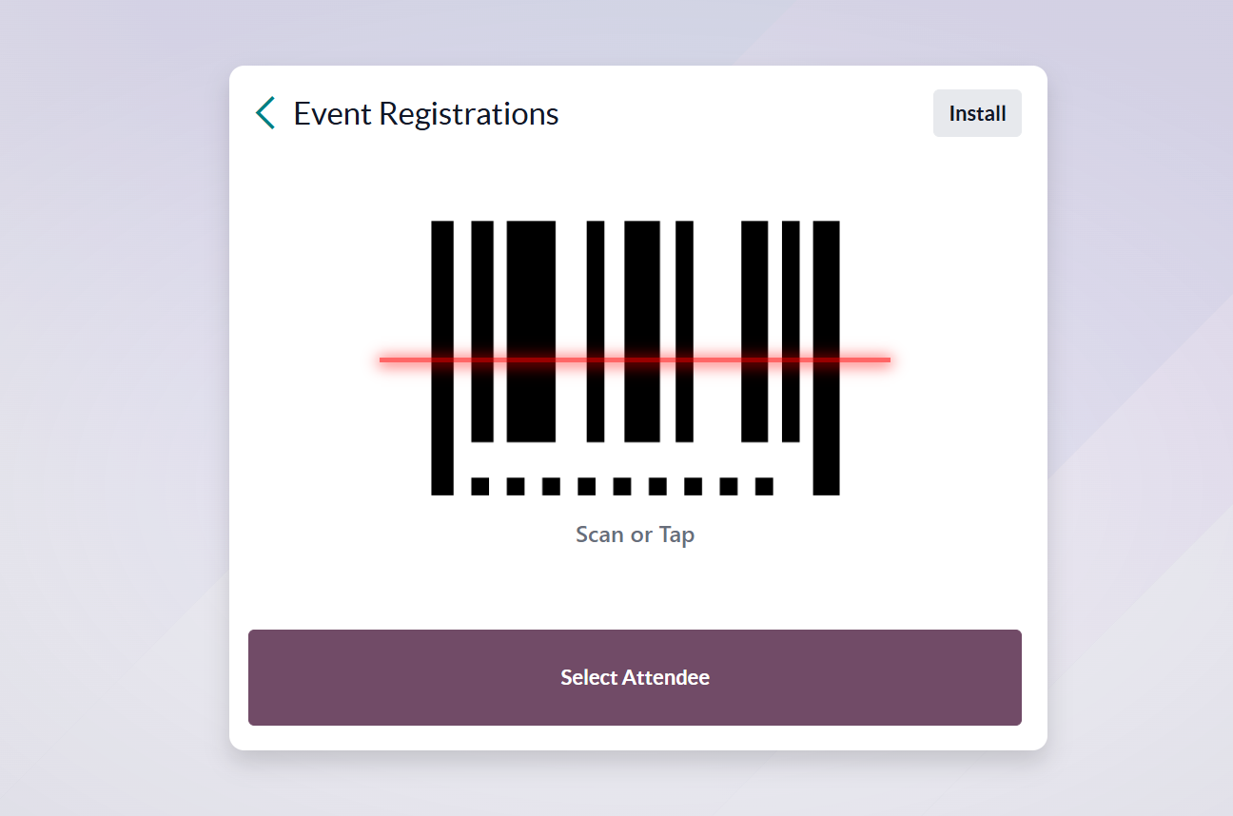This screenshot has width=1233, height=816.
Task: Tap the word Scan below the barcode
Action: (599, 534)
